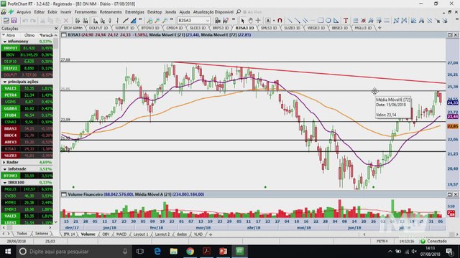Screen dimensions: 460x258
Task: Collapse the infomoney group
Action: (5, 42)
